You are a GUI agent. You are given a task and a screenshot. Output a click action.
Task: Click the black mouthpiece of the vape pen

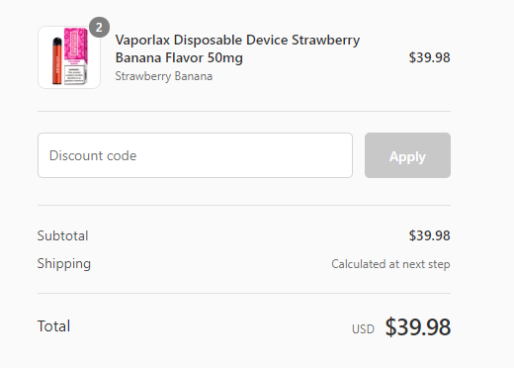pos(57,42)
